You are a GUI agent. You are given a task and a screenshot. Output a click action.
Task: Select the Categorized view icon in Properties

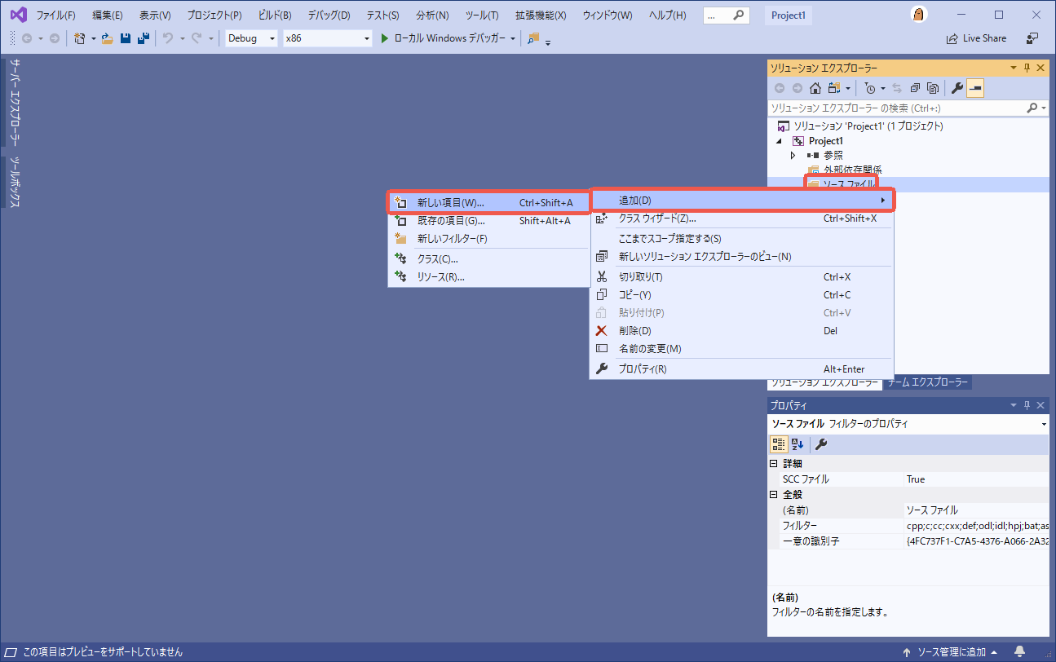click(x=779, y=444)
